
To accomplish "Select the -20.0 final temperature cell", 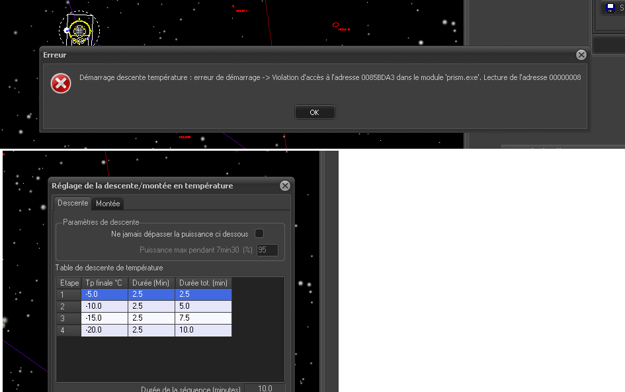I will click(104, 330).
